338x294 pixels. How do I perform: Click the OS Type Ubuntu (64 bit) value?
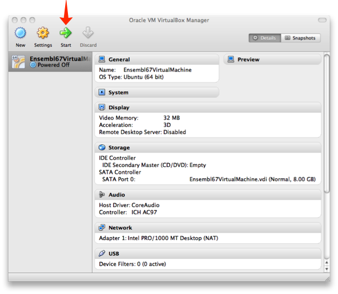click(144, 77)
